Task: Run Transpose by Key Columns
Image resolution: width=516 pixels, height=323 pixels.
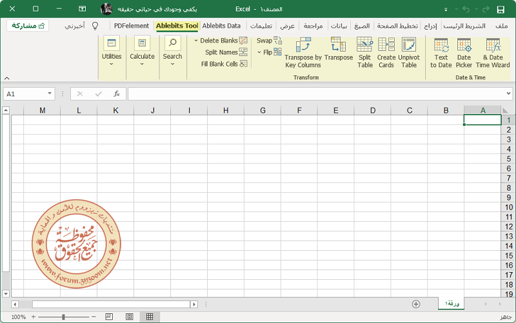Action: (303, 53)
